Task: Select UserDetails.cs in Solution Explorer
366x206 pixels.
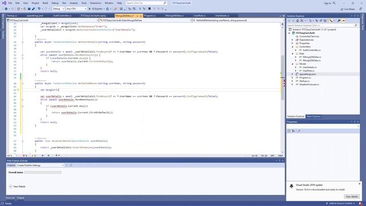Action: [x=309, y=68]
